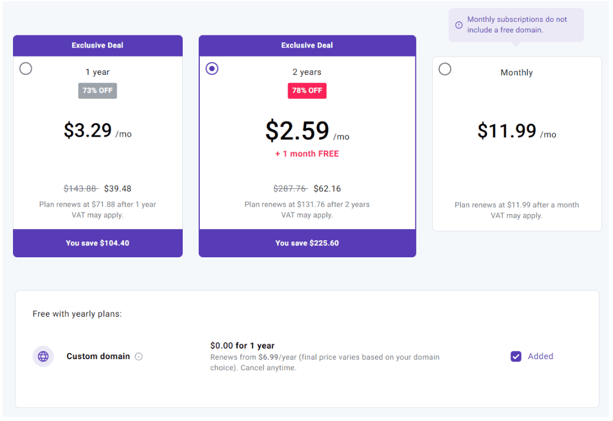Screen dimensions: 613x421
Task: Click the You save $225.60 banner
Action: click(307, 243)
